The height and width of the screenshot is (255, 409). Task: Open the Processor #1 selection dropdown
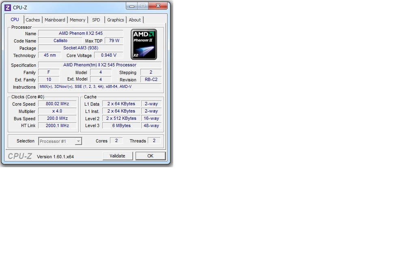tap(60, 141)
